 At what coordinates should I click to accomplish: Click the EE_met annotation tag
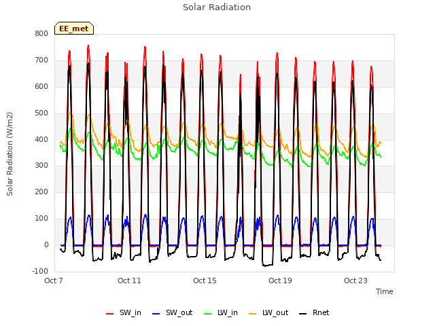click(74, 29)
